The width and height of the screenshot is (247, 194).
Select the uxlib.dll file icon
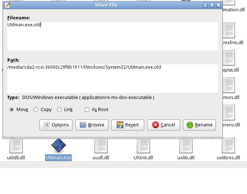186,146
